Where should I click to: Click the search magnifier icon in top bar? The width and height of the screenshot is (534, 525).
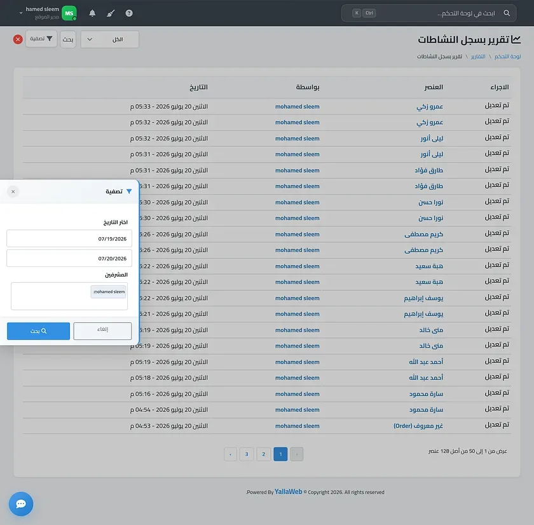(x=507, y=13)
